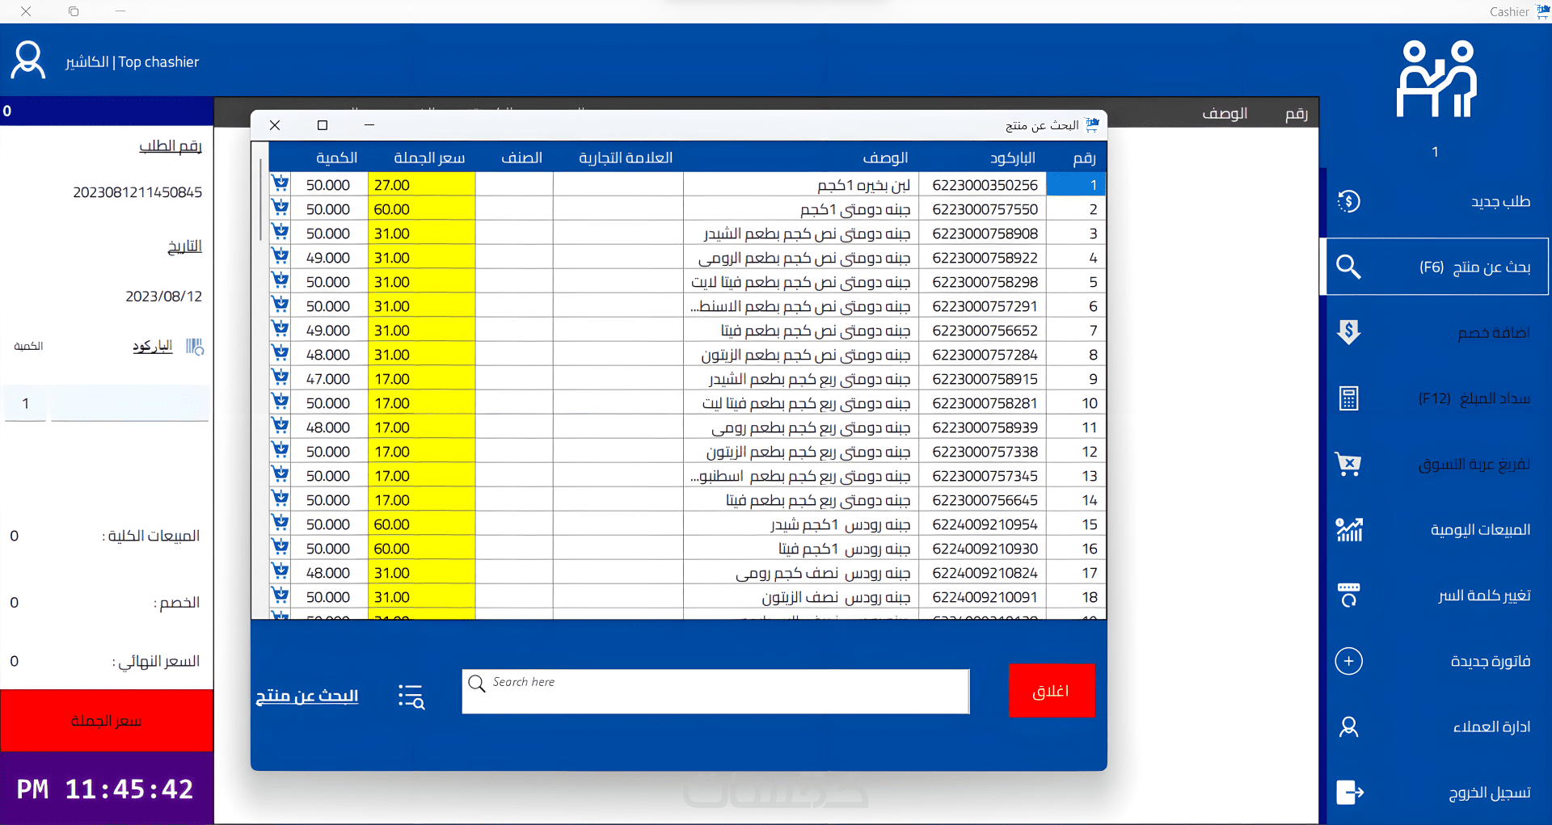1552x825 pixels.
Task: Click cart icon in row 10
Action: [x=280, y=402]
